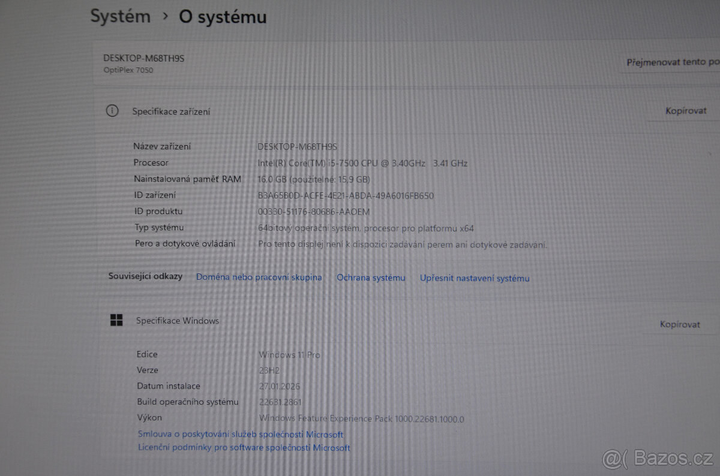720x476 pixels.
Task: Open Upřesnit nastavení systému
Action: click(474, 278)
